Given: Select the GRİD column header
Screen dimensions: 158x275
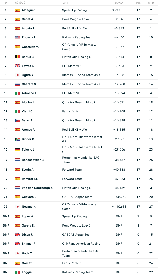Looking at the screenshot, I should [x=151, y=3].
